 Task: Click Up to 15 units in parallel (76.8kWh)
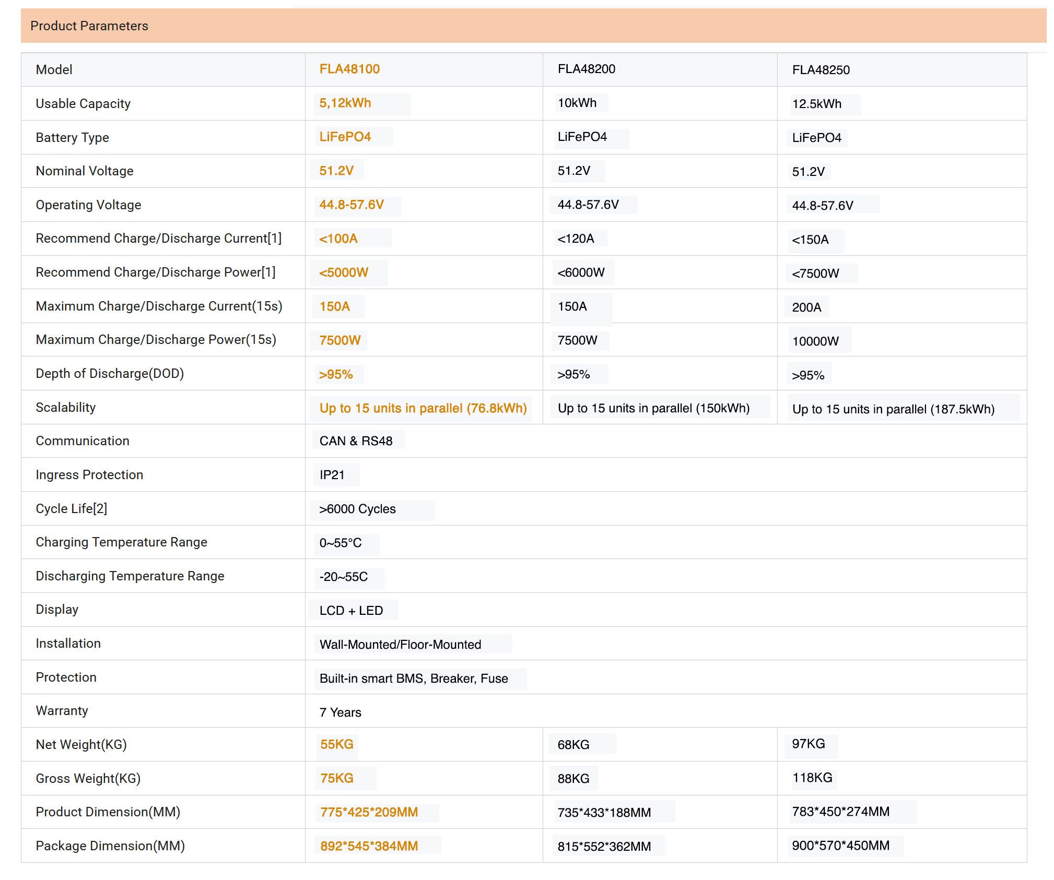(423, 408)
